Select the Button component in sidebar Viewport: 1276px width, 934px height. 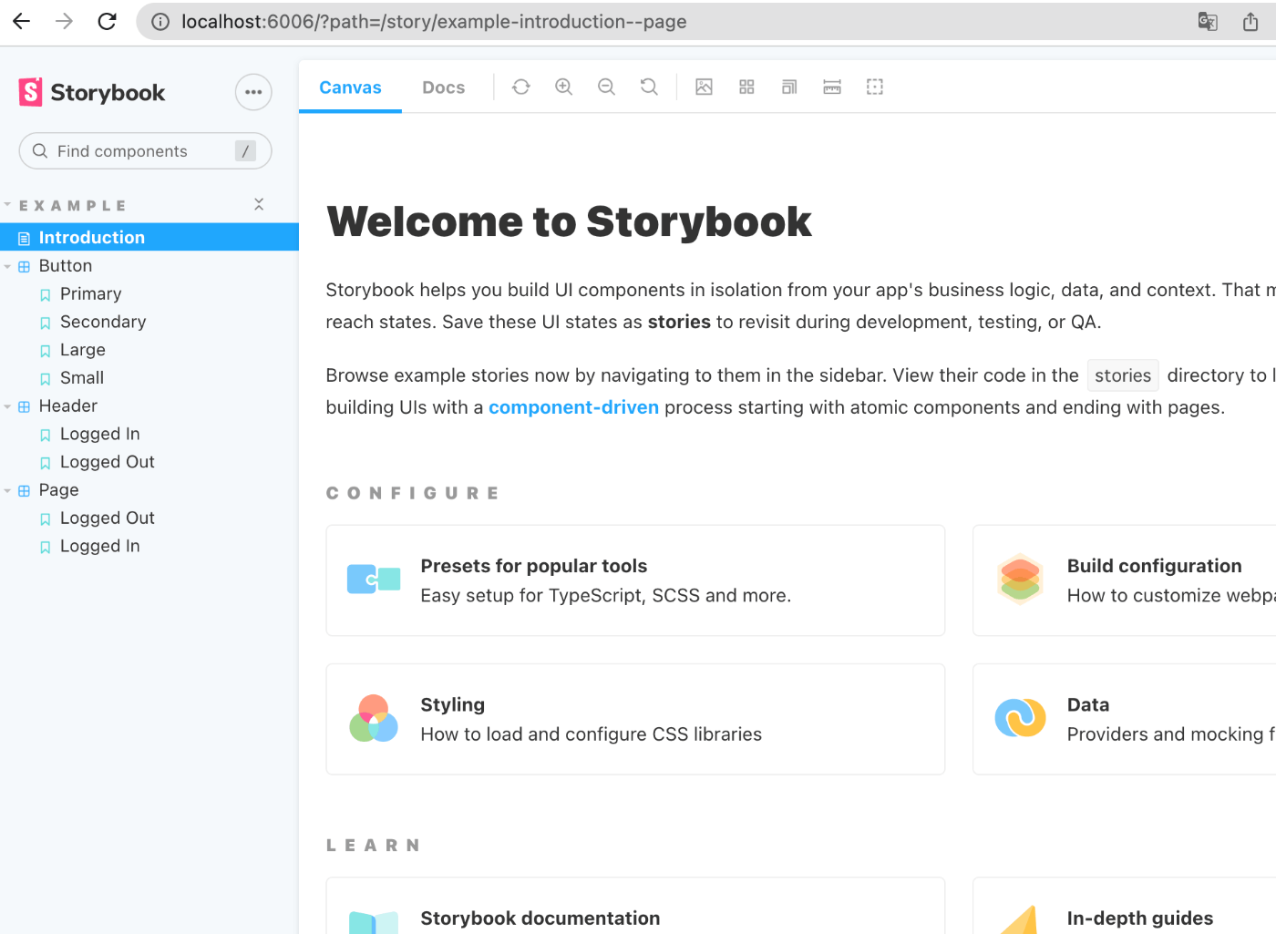click(66, 266)
